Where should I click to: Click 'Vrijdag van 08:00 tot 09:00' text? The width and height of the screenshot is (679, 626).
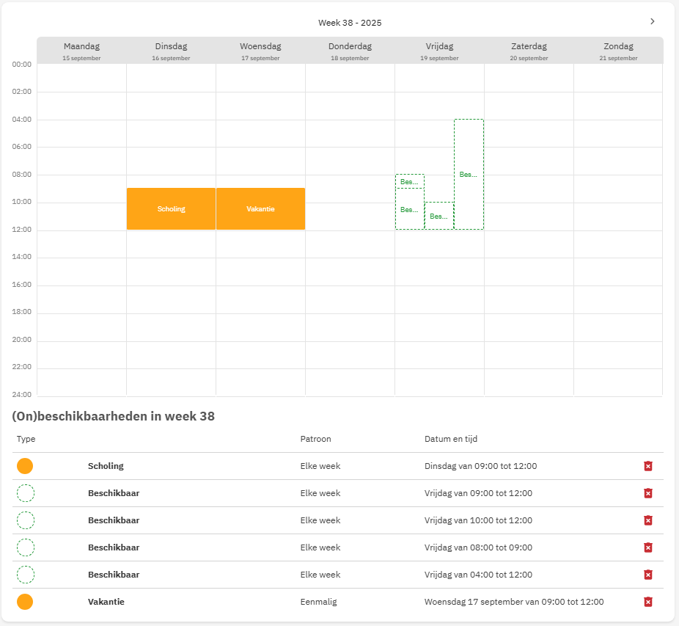[479, 547]
